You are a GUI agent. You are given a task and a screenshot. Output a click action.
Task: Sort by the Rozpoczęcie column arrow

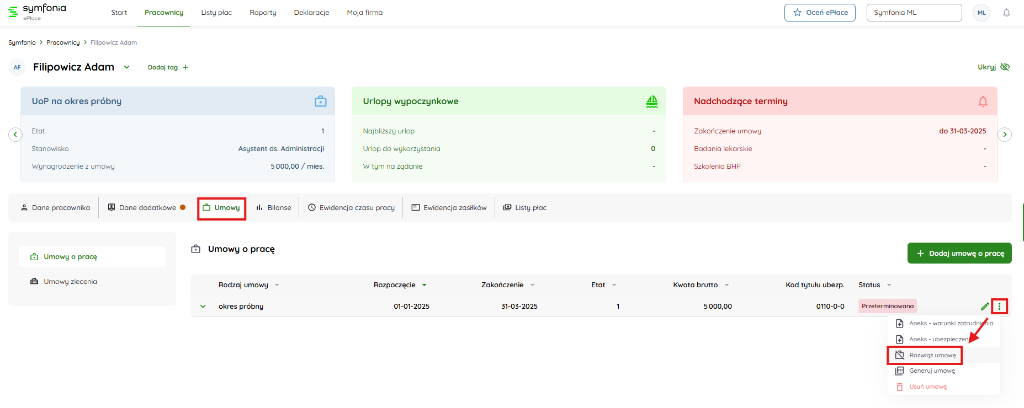[425, 285]
